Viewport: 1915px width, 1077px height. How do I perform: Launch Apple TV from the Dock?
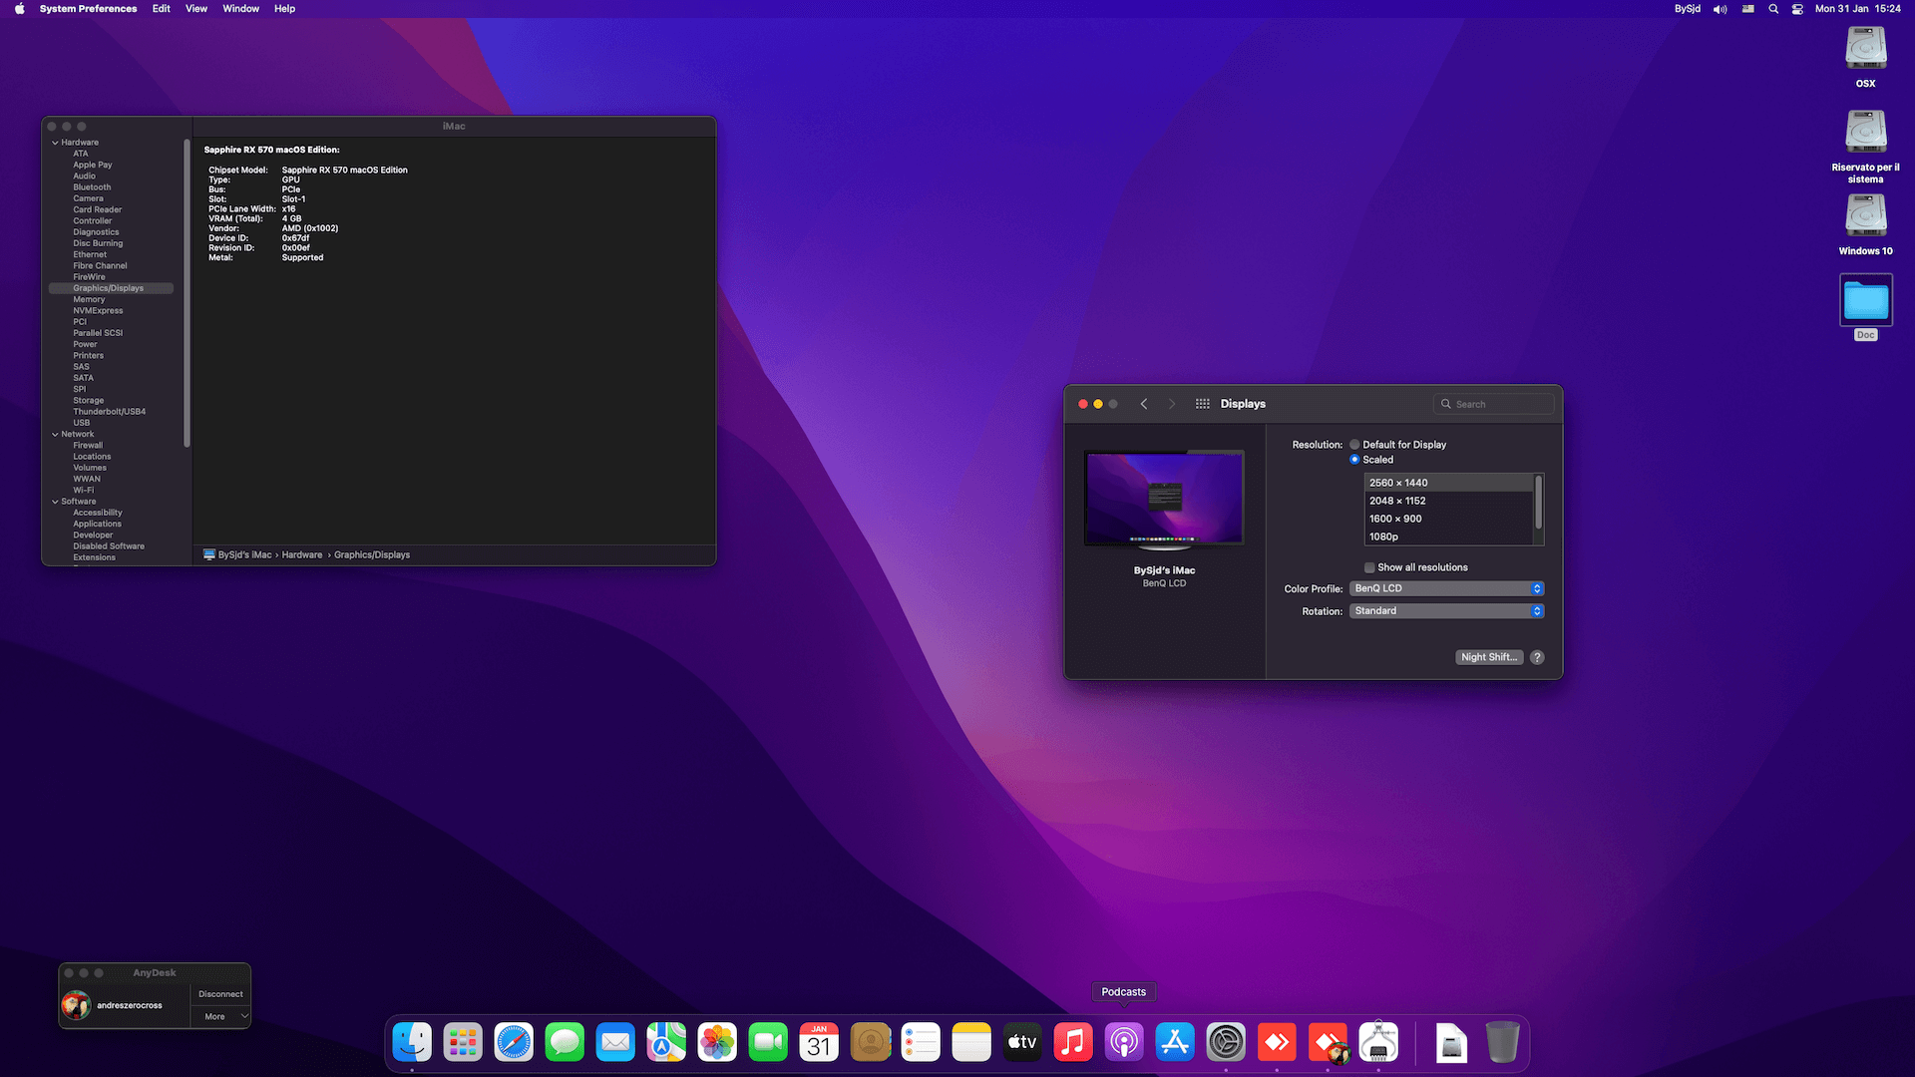click(x=1022, y=1043)
